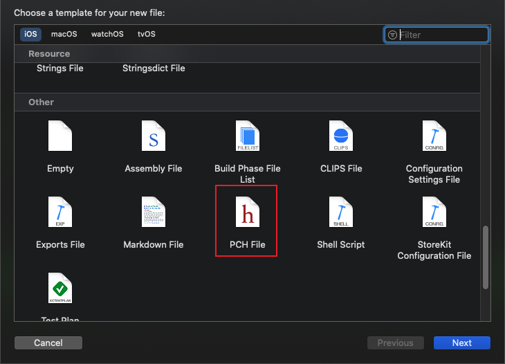Select StoreKit Configuration File template
505x364 pixels.
coord(434,213)
